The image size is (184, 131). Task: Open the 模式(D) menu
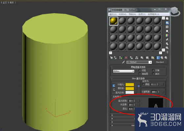[113, 14]
